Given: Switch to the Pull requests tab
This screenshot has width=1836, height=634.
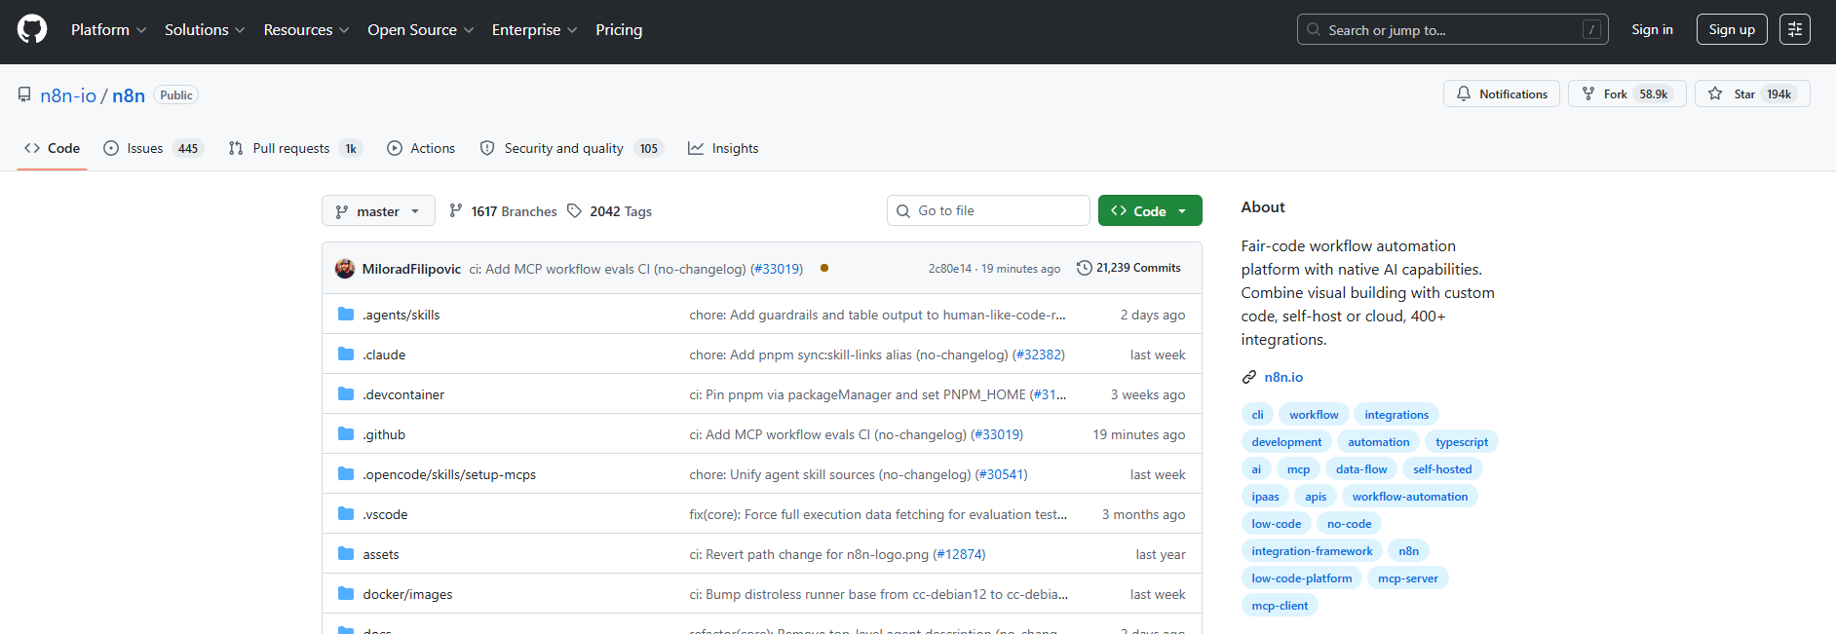Looking at the screenshot, I should click(x=295, y=148).
